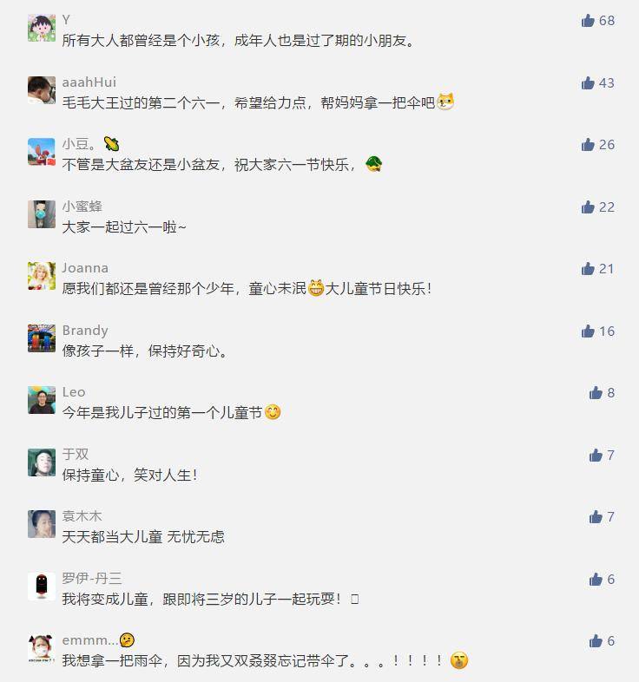The width and height of the screenshot is (639, 682).
Task: Tap thumbs-up on emmm's comment
Action: tap(596, 640)
